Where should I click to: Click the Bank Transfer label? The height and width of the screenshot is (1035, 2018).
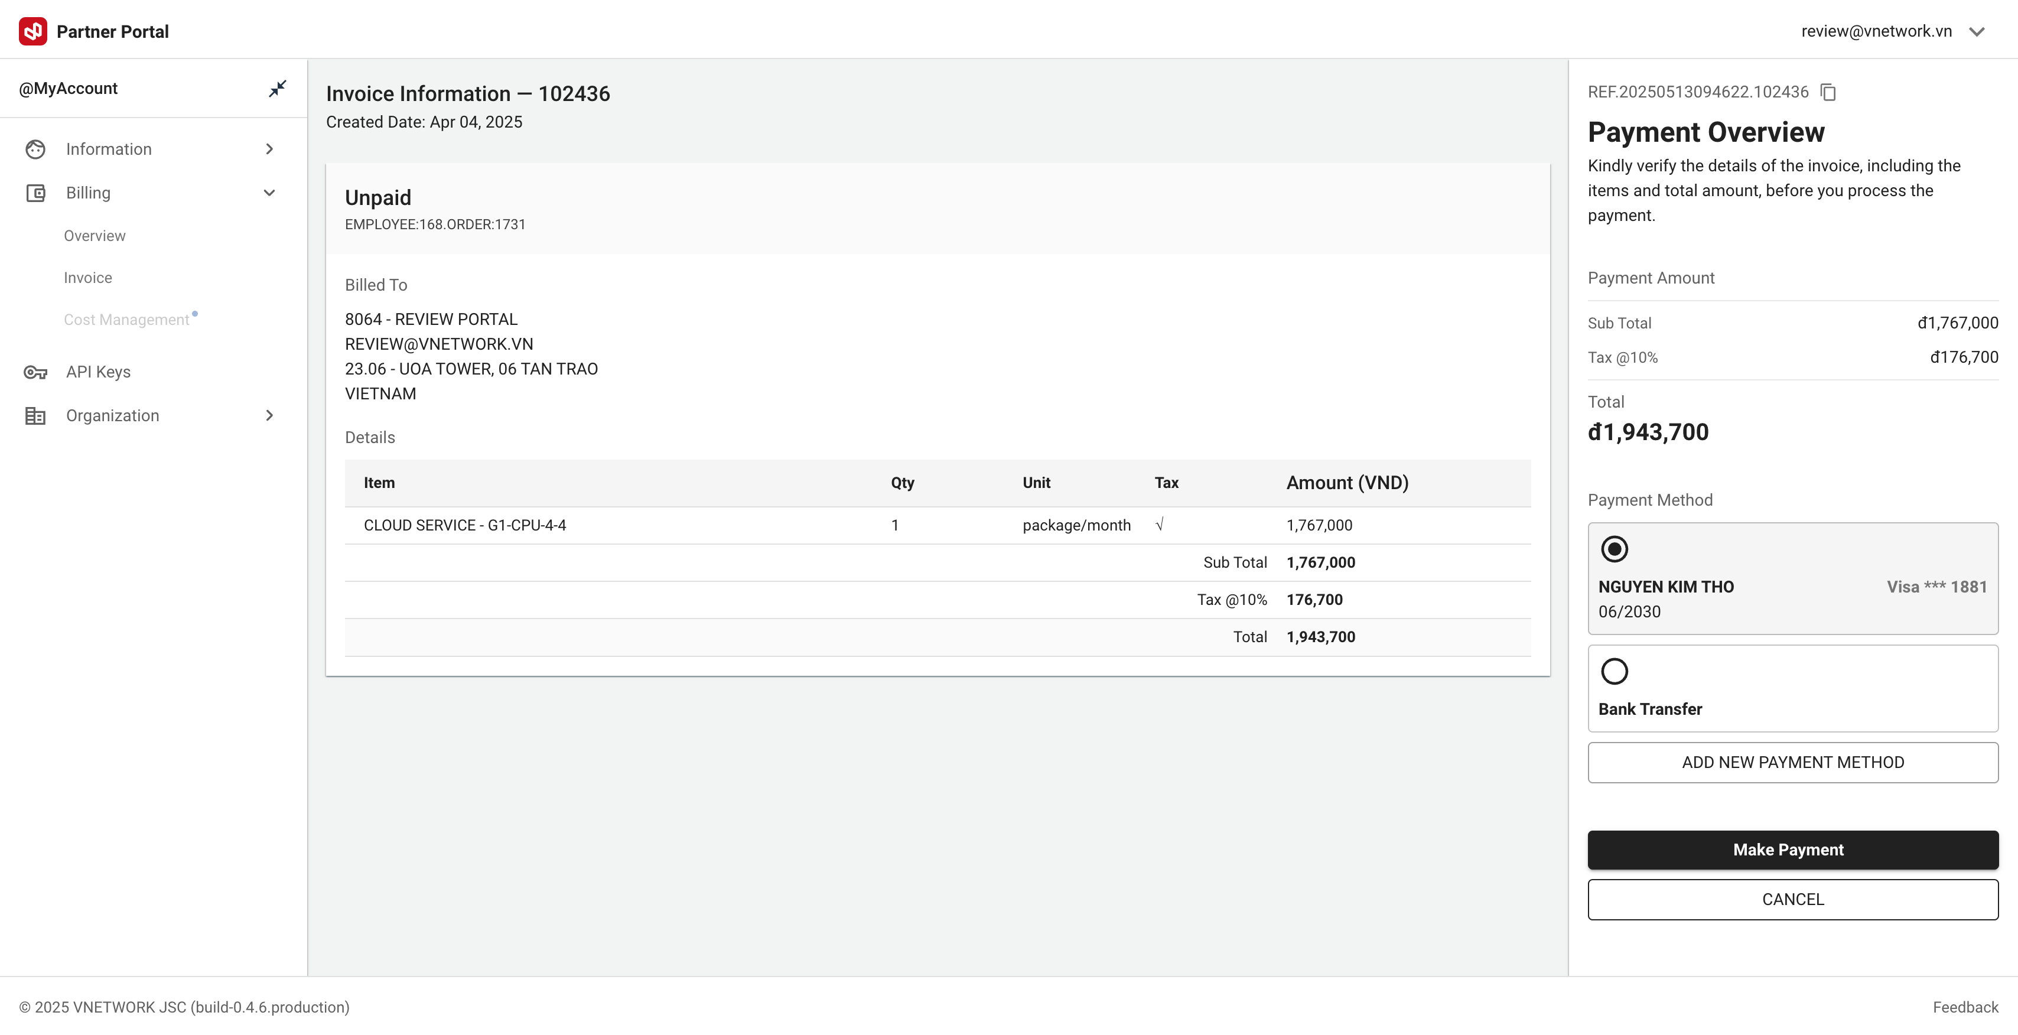[1650, 709]
